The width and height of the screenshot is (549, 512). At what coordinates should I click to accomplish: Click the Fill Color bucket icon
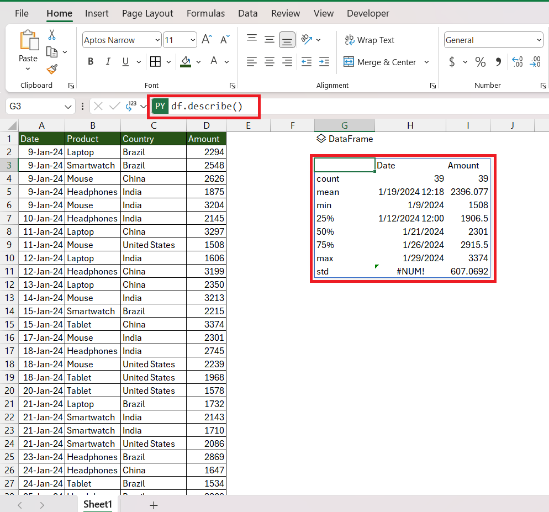pyautogui.click(x=186, y=62)
